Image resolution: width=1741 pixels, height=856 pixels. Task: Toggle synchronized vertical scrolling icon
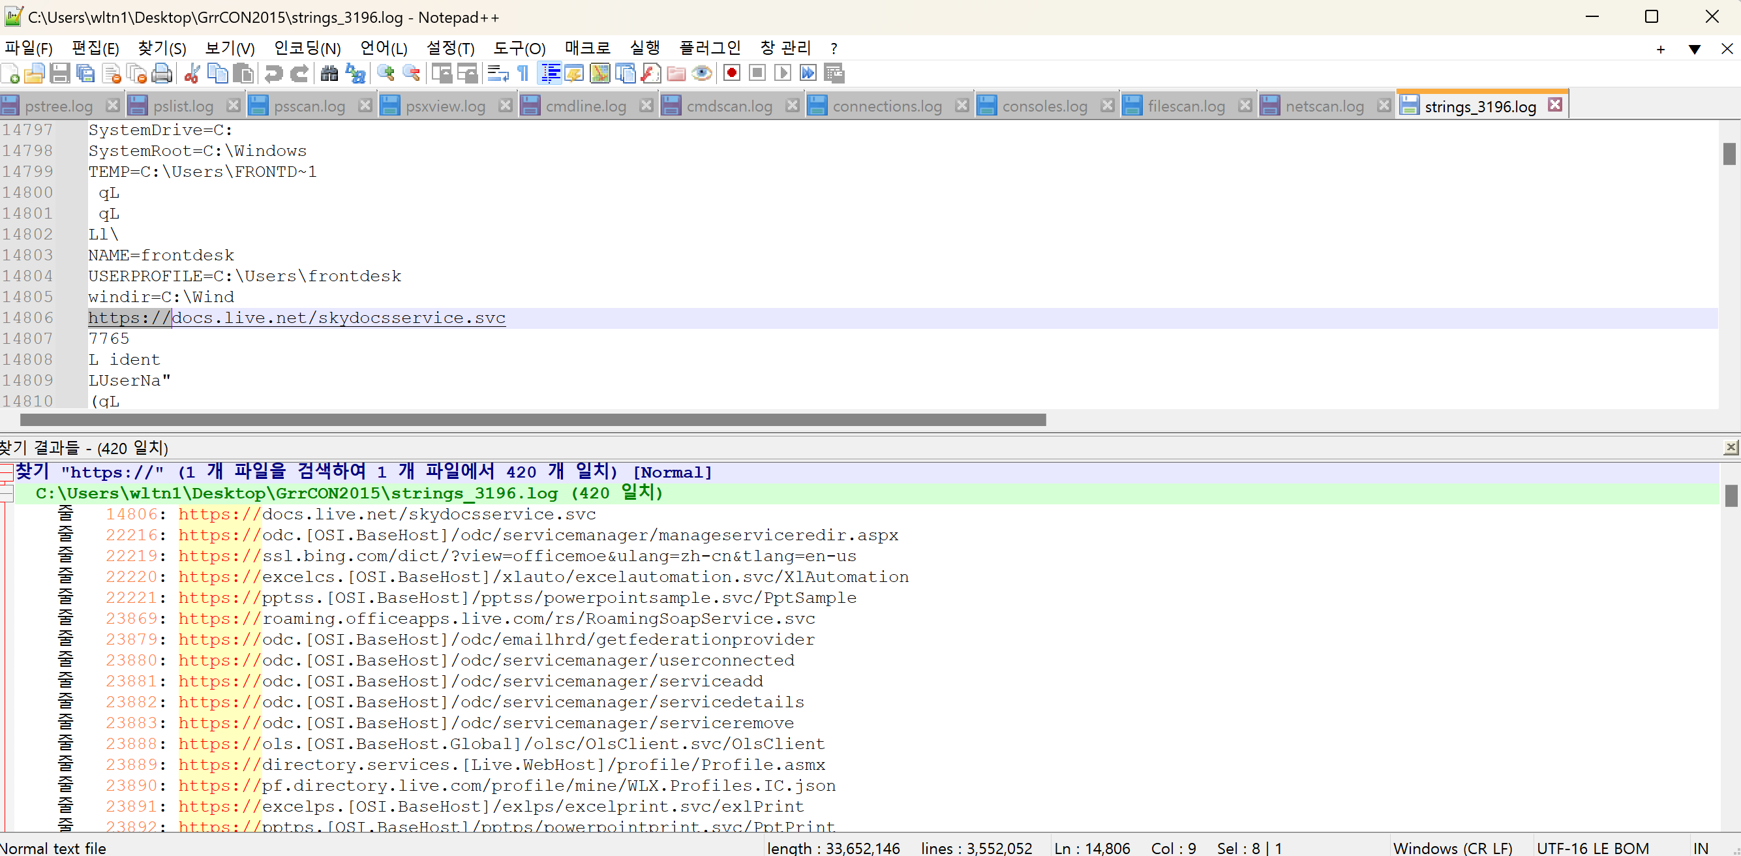(x=442, y=73)
